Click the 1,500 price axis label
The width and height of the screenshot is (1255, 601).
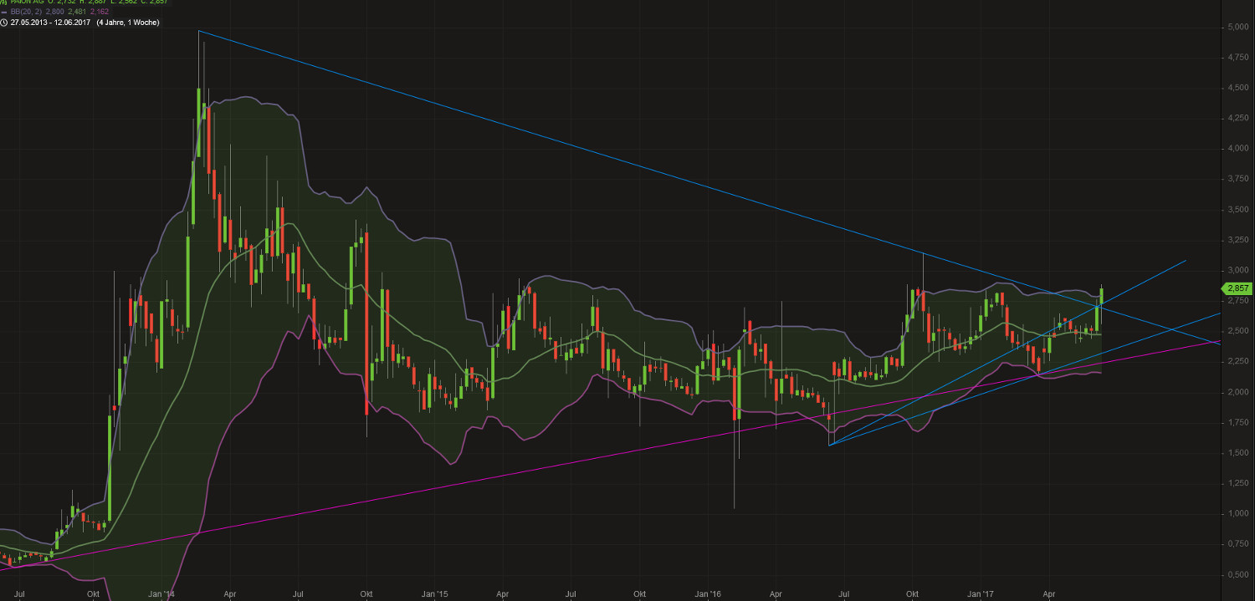(x=1239, y=453)
